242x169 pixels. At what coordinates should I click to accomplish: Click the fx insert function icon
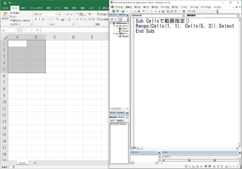pos(37,30)
